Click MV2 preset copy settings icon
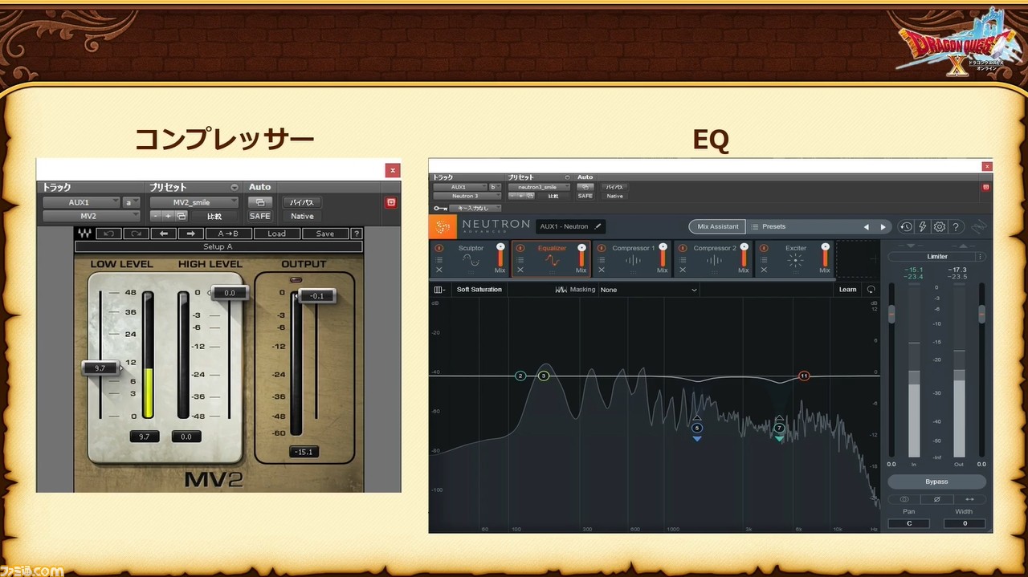Screen dimensions: 1028x577 [182, 216]
